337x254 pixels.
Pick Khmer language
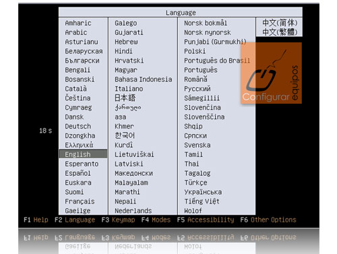click(124, 126)
